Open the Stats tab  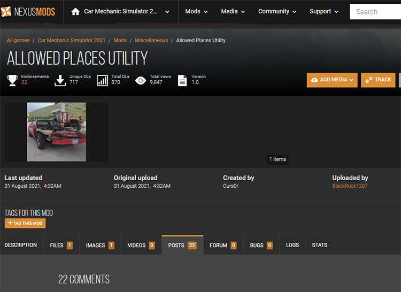tap(319, 245)
